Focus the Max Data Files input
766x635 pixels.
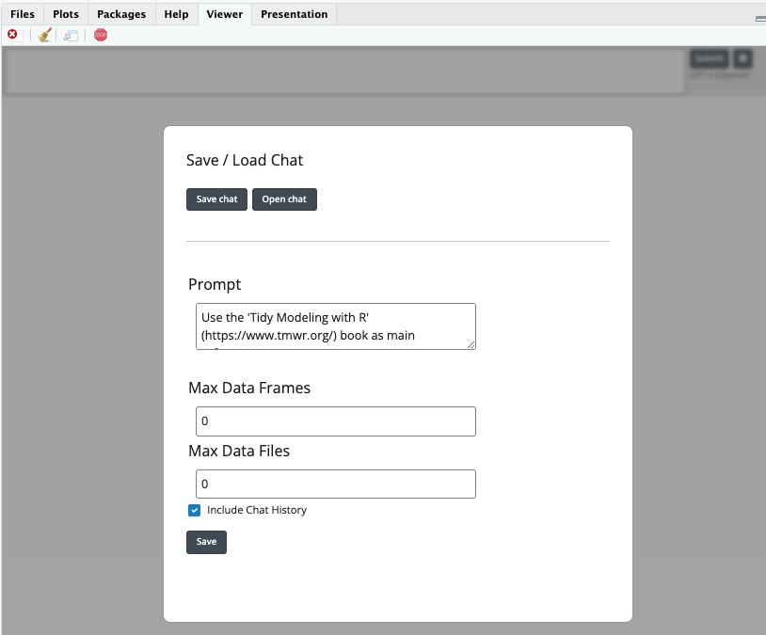[335, 484]
